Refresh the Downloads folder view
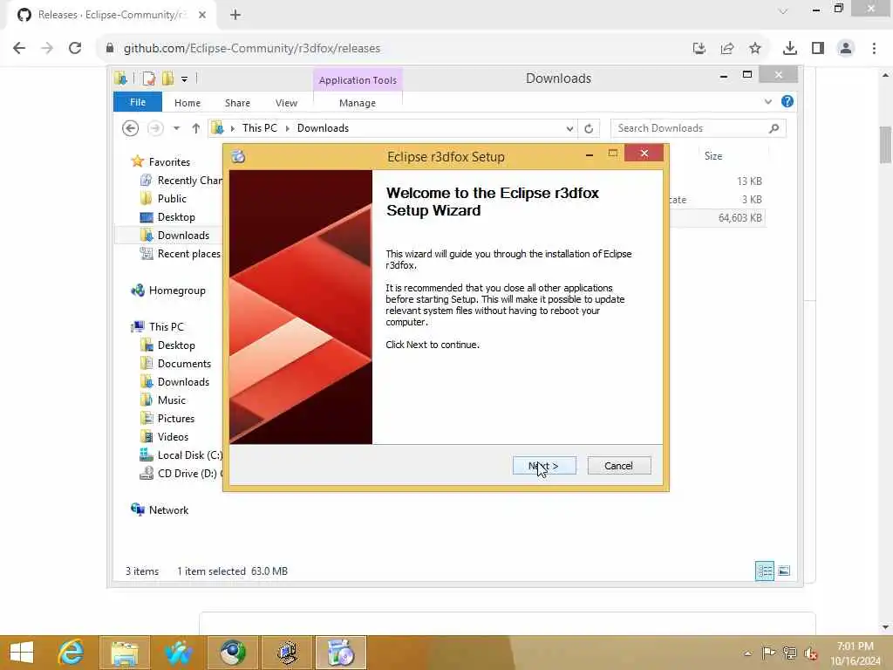 coord(589,128)
